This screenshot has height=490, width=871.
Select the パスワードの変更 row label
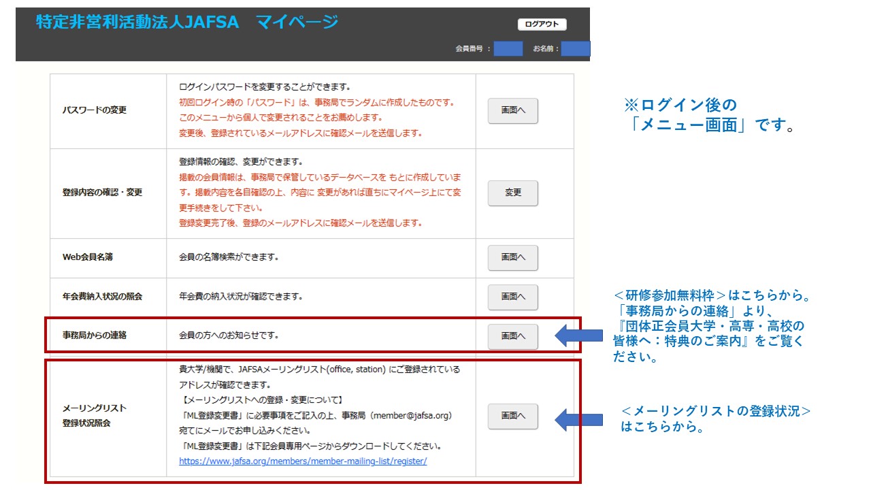pos(95,110)
